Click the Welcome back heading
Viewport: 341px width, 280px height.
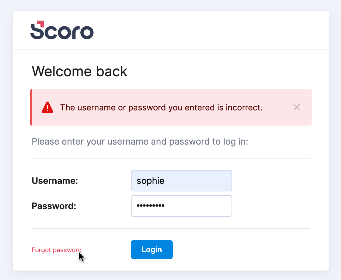point(79,72)
